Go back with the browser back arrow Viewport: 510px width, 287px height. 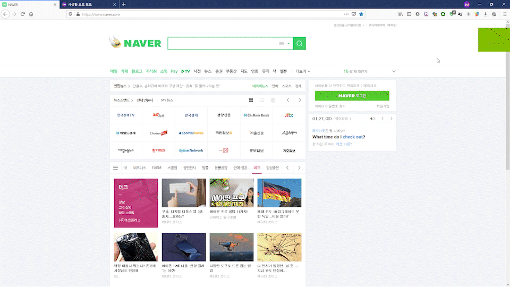5,14
